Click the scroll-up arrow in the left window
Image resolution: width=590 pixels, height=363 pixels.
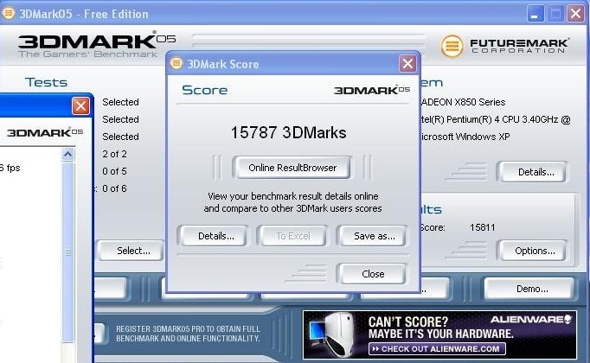(68, 155)
